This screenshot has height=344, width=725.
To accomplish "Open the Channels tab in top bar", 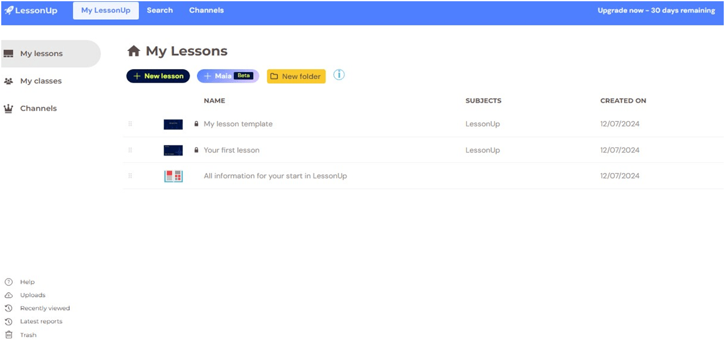I will tap(206, 11).
